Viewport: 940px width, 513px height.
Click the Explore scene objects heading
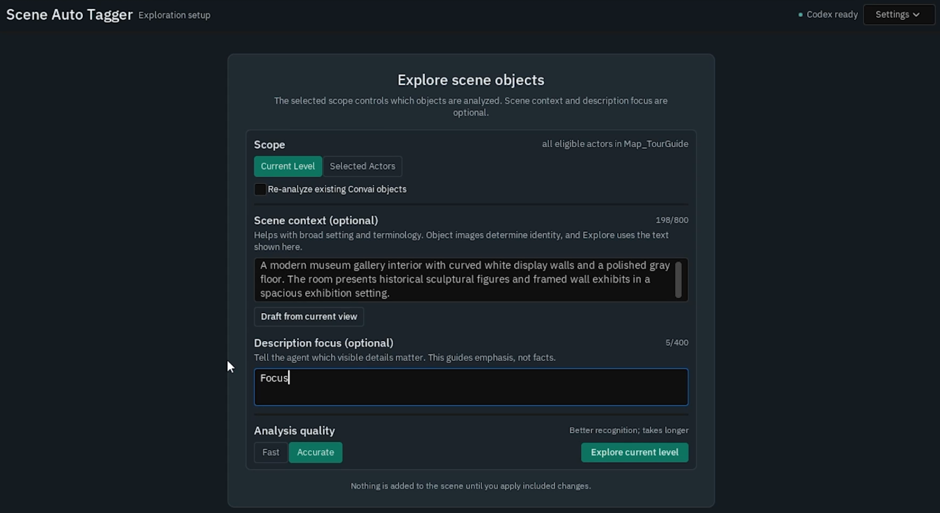(470, 80)
